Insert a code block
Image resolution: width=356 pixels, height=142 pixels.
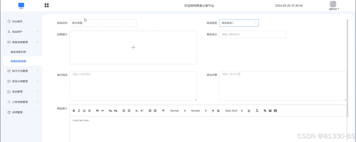103,111
